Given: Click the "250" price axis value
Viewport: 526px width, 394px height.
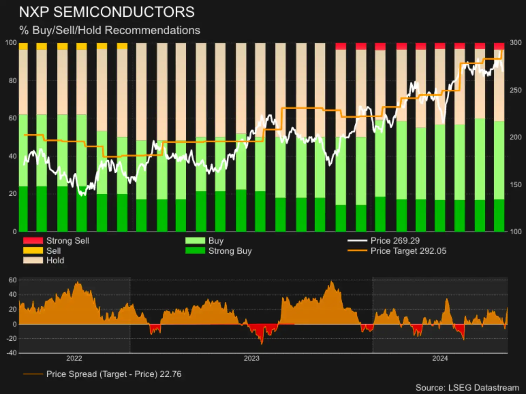Looking at the screenshot, I should (515, 90).
